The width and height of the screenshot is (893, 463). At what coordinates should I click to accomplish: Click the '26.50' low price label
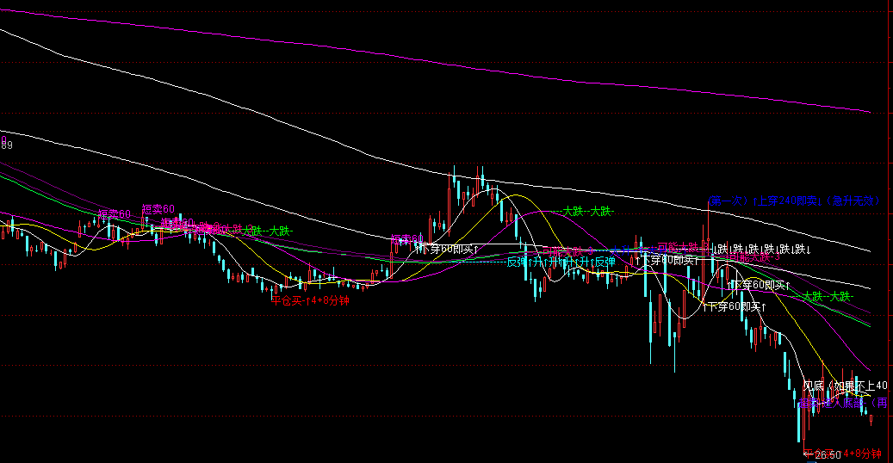[x=828, y=455]
